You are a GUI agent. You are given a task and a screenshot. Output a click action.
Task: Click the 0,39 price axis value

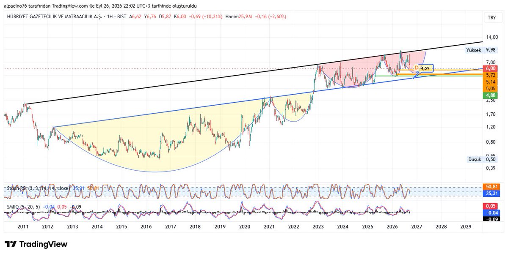pyautogui.click(x=491, y=168)
